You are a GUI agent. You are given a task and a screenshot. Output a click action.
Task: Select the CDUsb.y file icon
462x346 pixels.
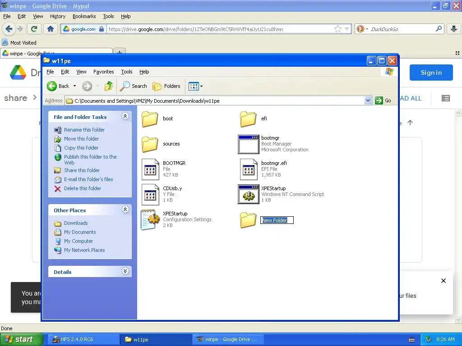pos(150,195)
